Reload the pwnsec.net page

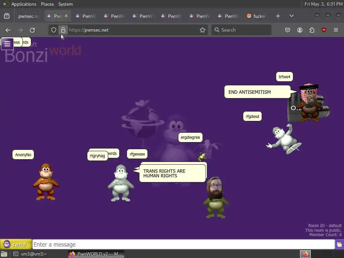click(x=32, y=30)
